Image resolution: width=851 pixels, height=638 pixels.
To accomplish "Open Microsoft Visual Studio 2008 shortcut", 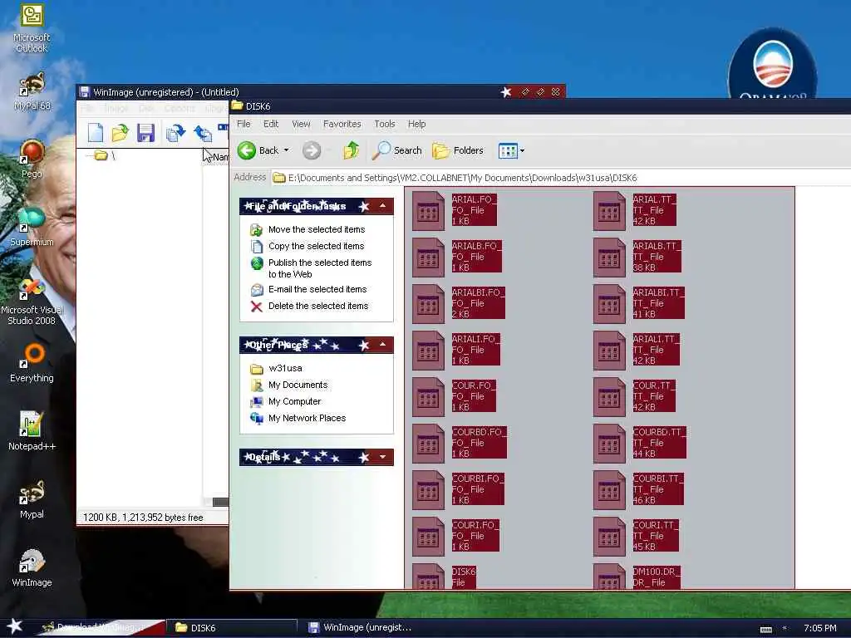I will [x=32, y=302].
